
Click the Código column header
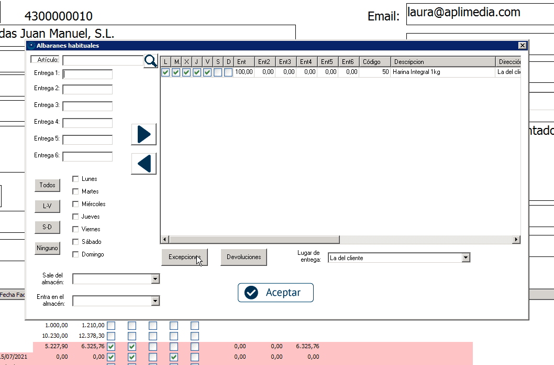click(375, 62)
